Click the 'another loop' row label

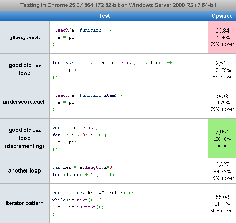click(24, 170)
